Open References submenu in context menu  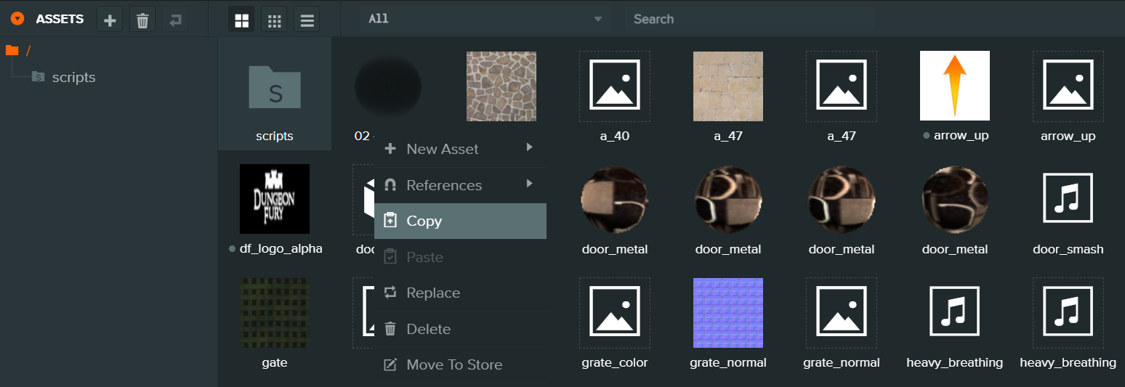[x=460, y=185]
